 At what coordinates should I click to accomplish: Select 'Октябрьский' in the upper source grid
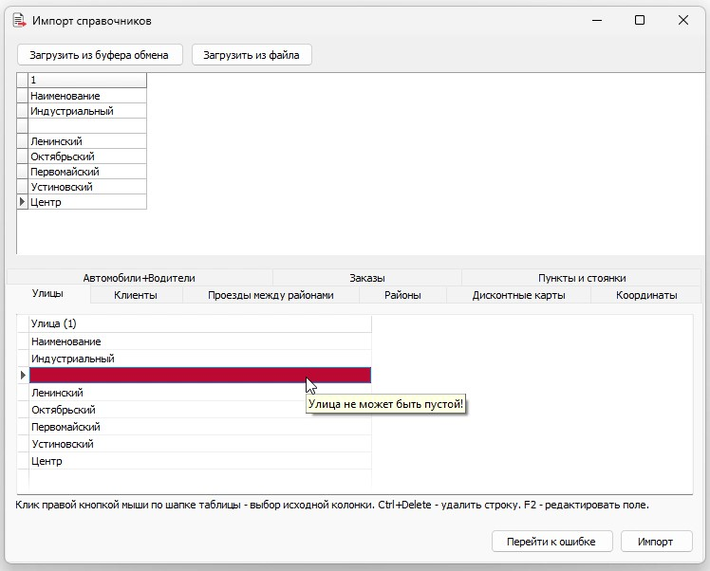pyautogui.click(x=86, y=157)
